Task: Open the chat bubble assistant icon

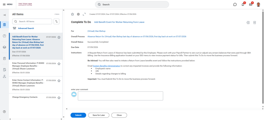Action: point(235,5)
